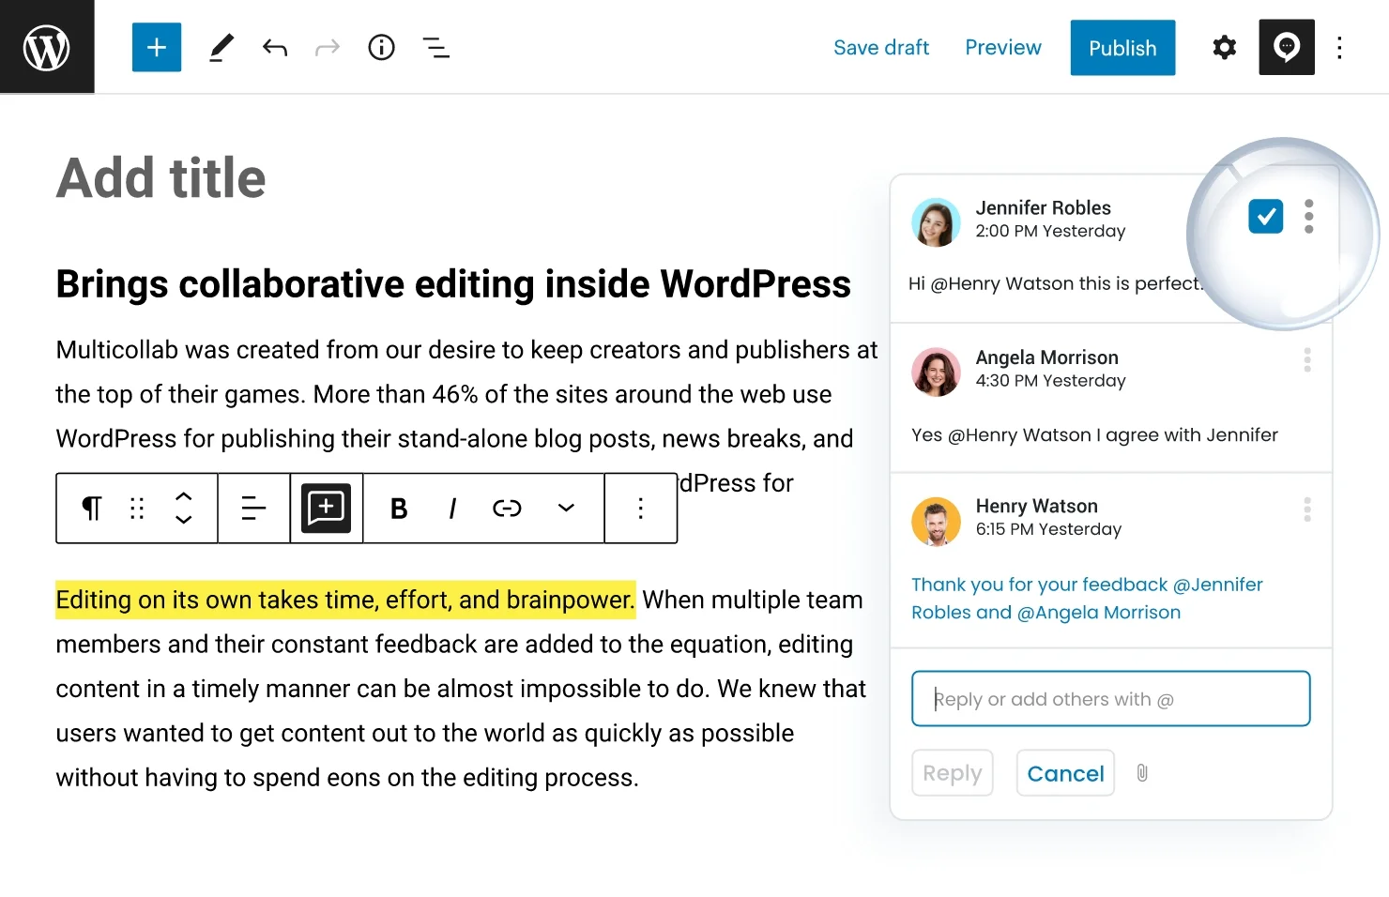The image size is (1389, 897).
Task: Mark Jennifer Robles comment as resolved checkbox
Action: (1266, 216)
